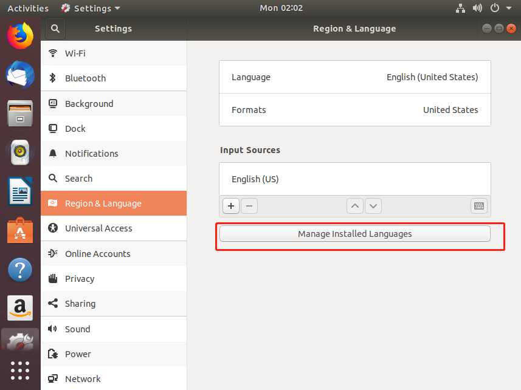Screen dimensions: 521x390
Task: Click the Background monitor icon
Action: (x=53, y=103)
